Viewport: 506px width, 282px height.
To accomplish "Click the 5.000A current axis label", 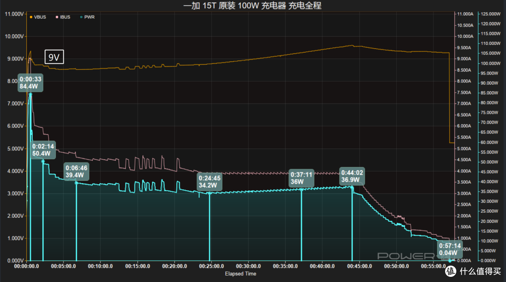I will pyautogui.click(x=464, y=149).
